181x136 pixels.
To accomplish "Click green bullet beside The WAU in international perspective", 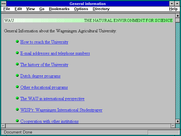I will pos(17,98).
